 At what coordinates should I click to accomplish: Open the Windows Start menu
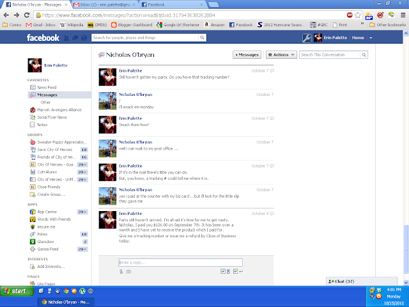[x=17, y=291]
